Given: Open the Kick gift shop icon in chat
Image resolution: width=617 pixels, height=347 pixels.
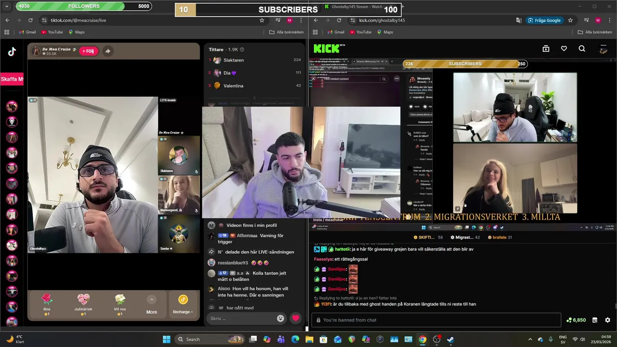Looking at the screenshot, I should [x=595, y=320].
